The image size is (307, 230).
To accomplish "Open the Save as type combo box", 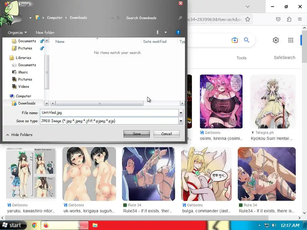I will tap(109, 121).
